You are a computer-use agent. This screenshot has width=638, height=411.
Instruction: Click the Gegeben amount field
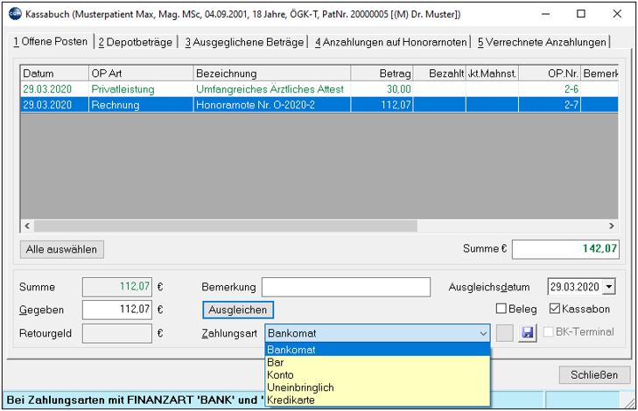(117, 310)
